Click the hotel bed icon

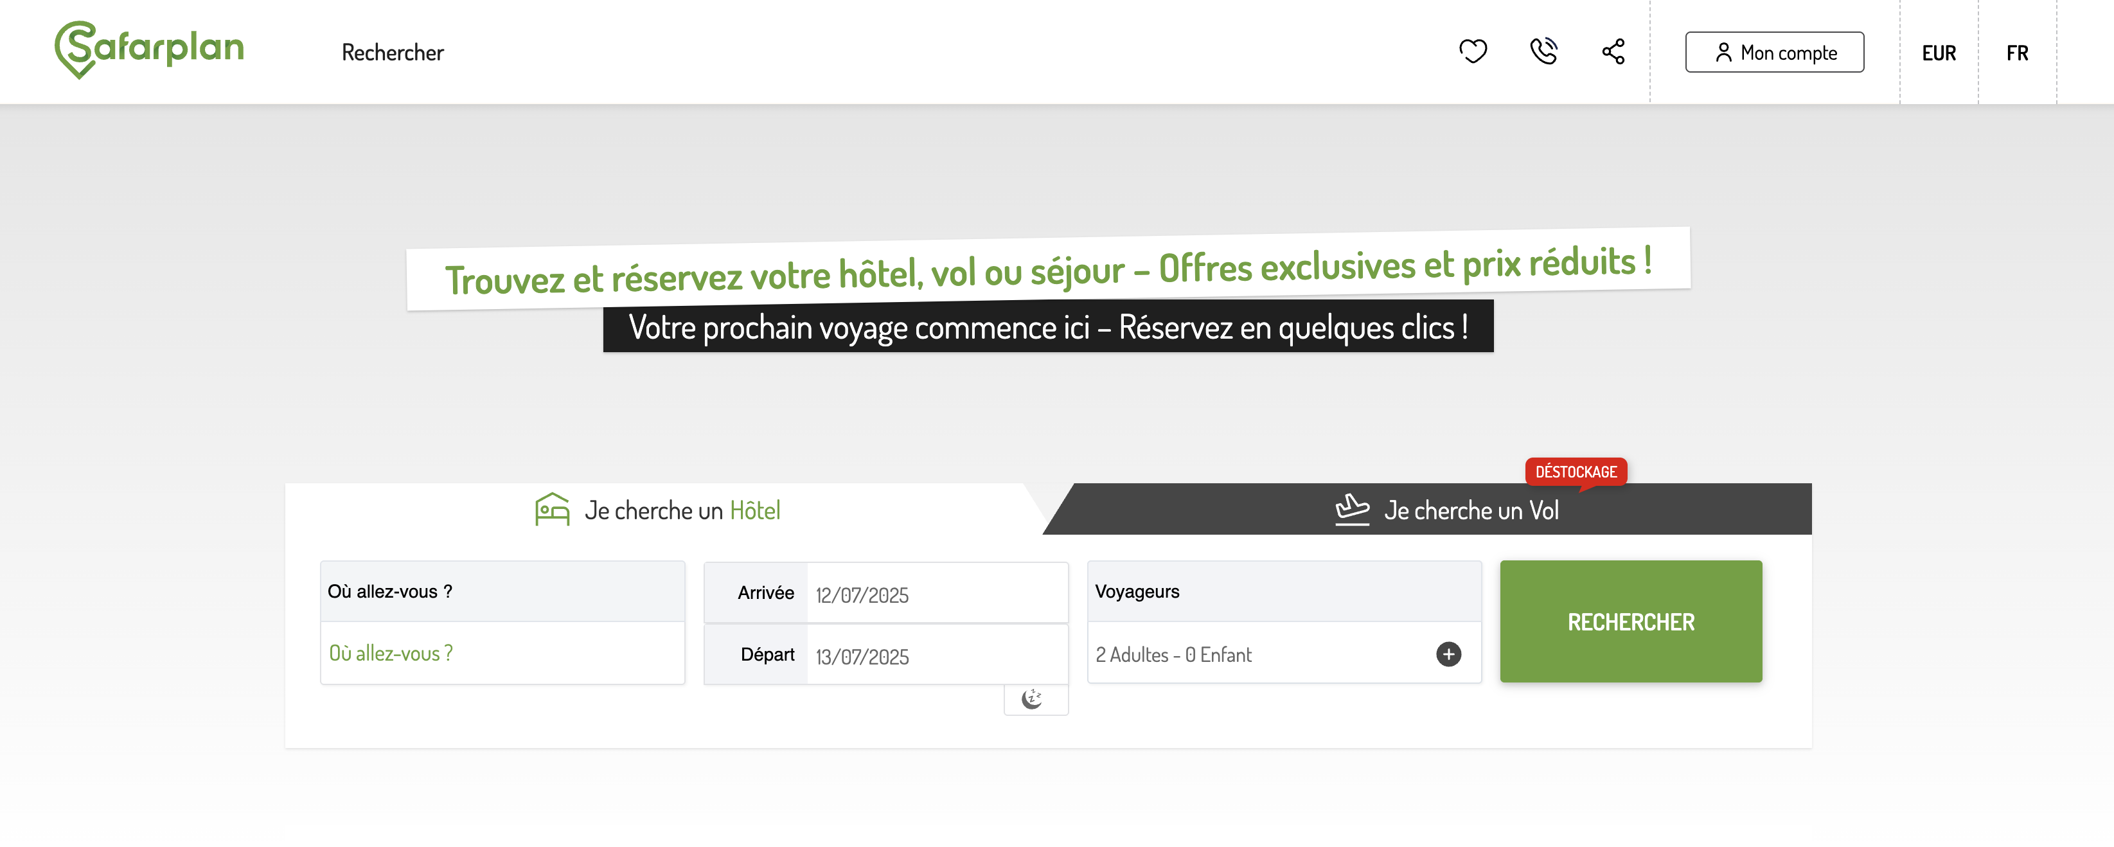553,509
